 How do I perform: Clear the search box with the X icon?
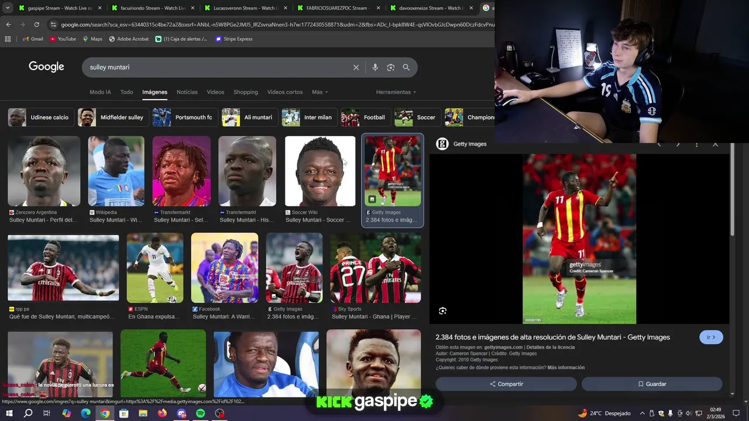356,67
